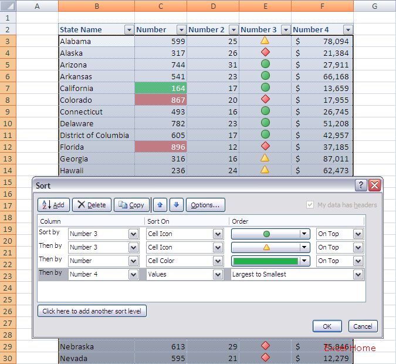Confirm the sort with OK
Screen dimensions: 396x364
(327, 326)
